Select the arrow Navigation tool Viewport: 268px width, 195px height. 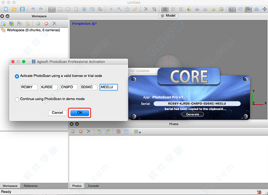(51, 9)
